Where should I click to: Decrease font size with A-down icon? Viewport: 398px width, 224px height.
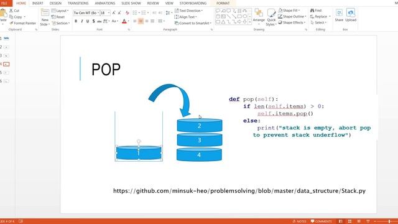click(119, 12)
